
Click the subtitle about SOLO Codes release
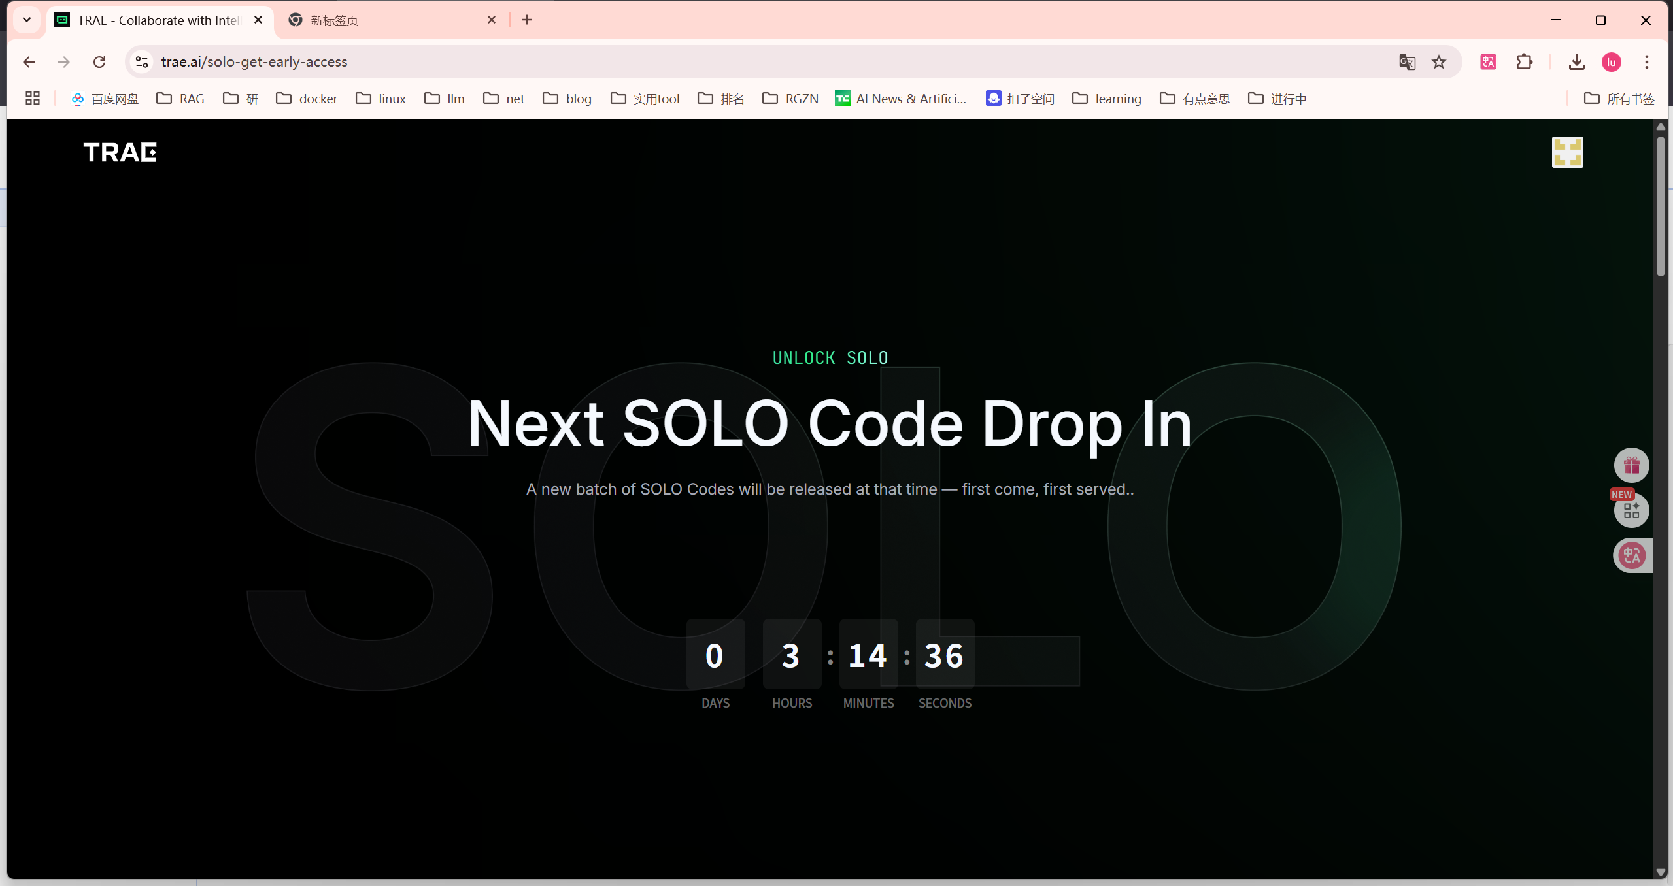tap(830, 489)
